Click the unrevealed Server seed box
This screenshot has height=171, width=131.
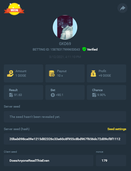(x=65, y=117)
